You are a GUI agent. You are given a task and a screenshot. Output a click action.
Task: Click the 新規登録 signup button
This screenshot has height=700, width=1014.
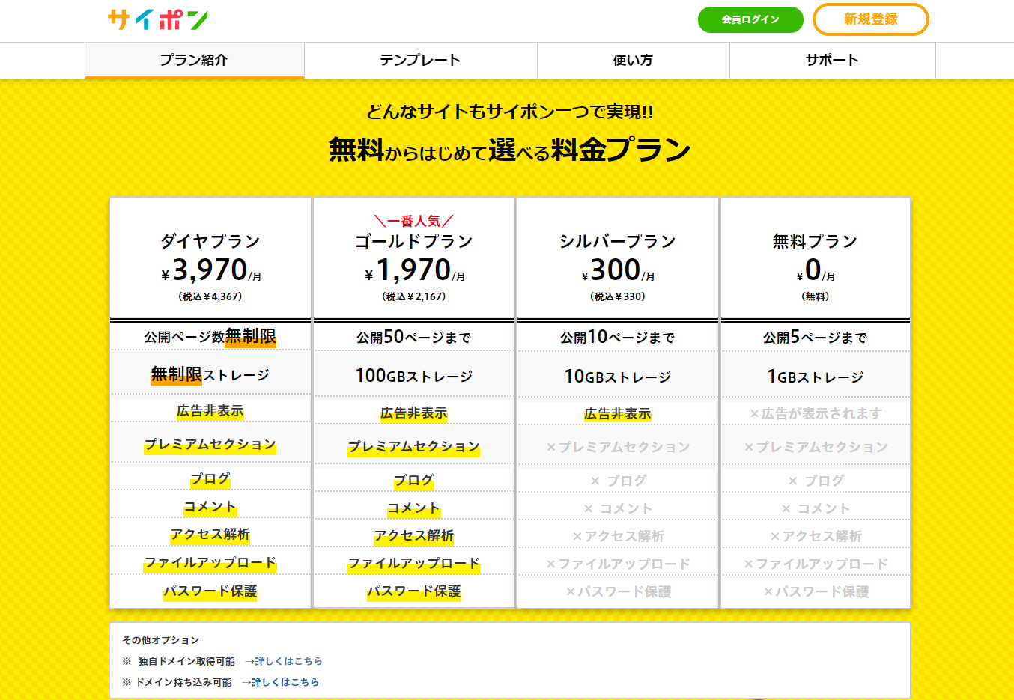tap(870, 19)
